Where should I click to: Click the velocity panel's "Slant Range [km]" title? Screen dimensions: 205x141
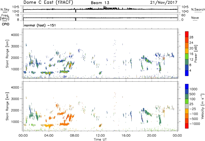tap(7, 106)
